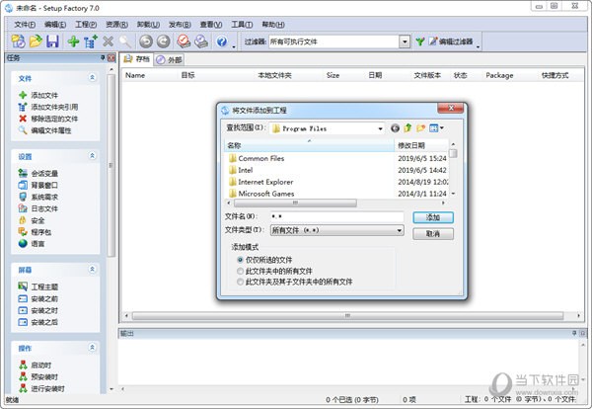Viewport: 592px width, 409px height.
Task: Collapse the 屏幕 task section
Action: coord(92,269)
